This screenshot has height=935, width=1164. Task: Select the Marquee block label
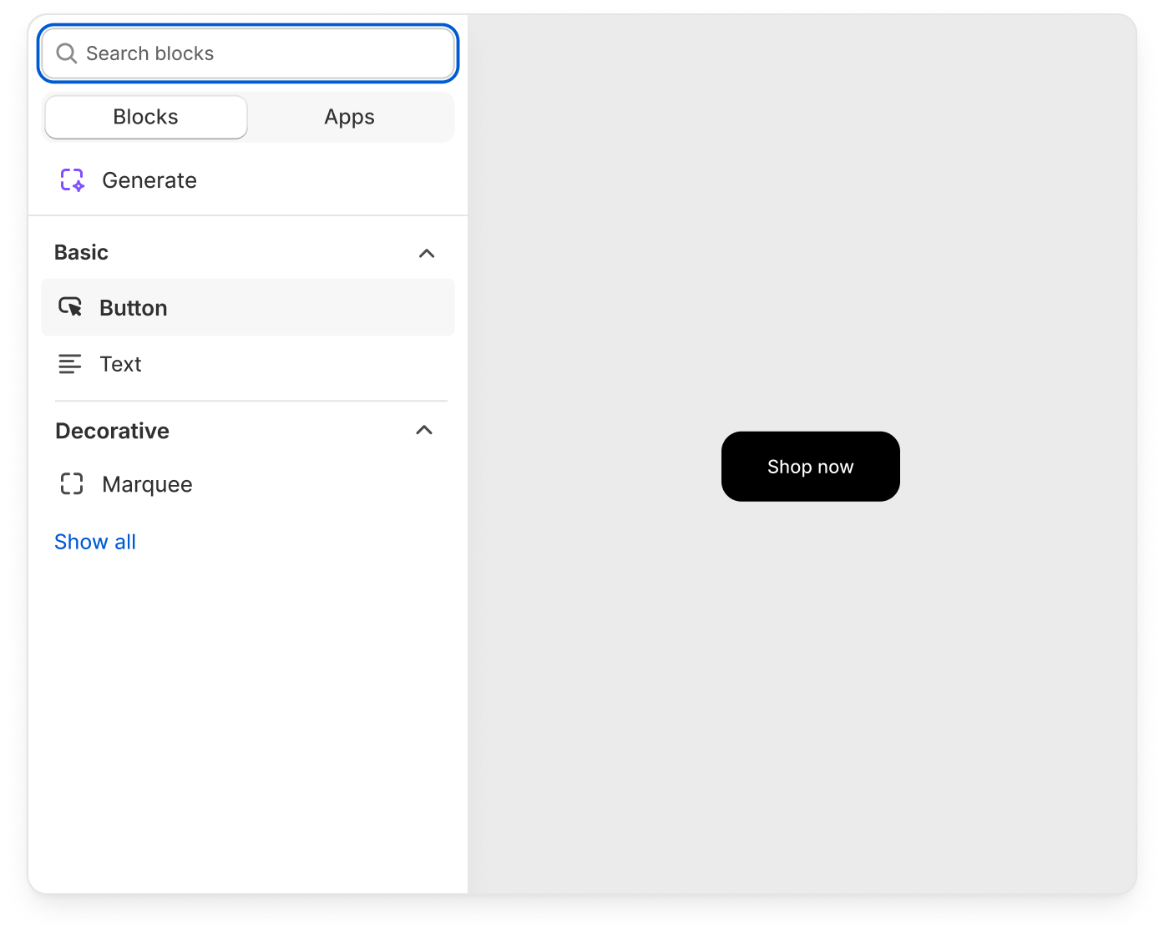147,484
